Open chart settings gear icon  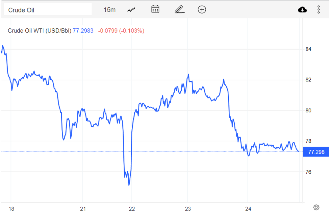click(x=316, y=207)
